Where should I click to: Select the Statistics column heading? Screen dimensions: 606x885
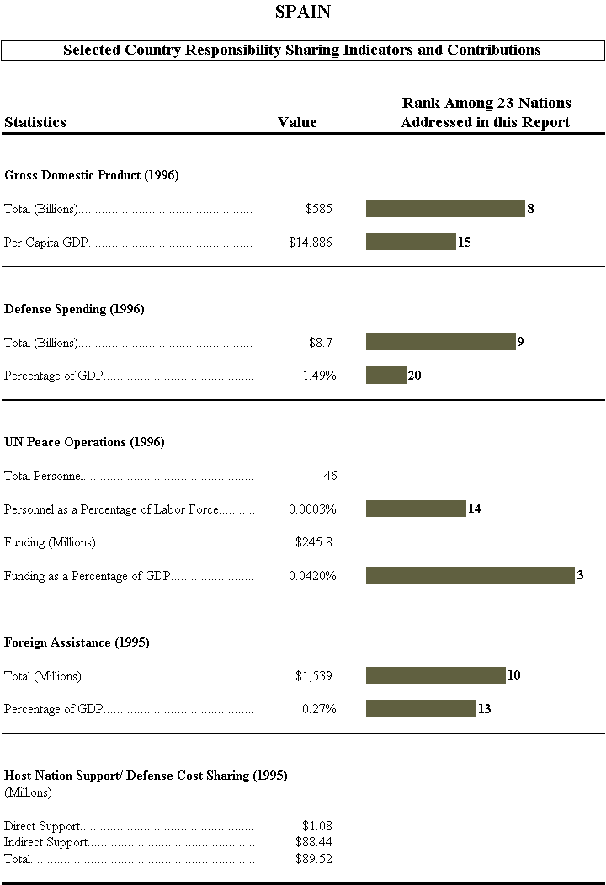point(35,122)
